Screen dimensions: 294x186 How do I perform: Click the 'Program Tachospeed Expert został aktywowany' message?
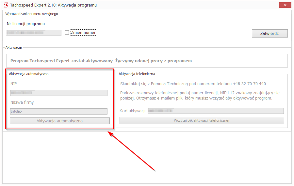102,61
